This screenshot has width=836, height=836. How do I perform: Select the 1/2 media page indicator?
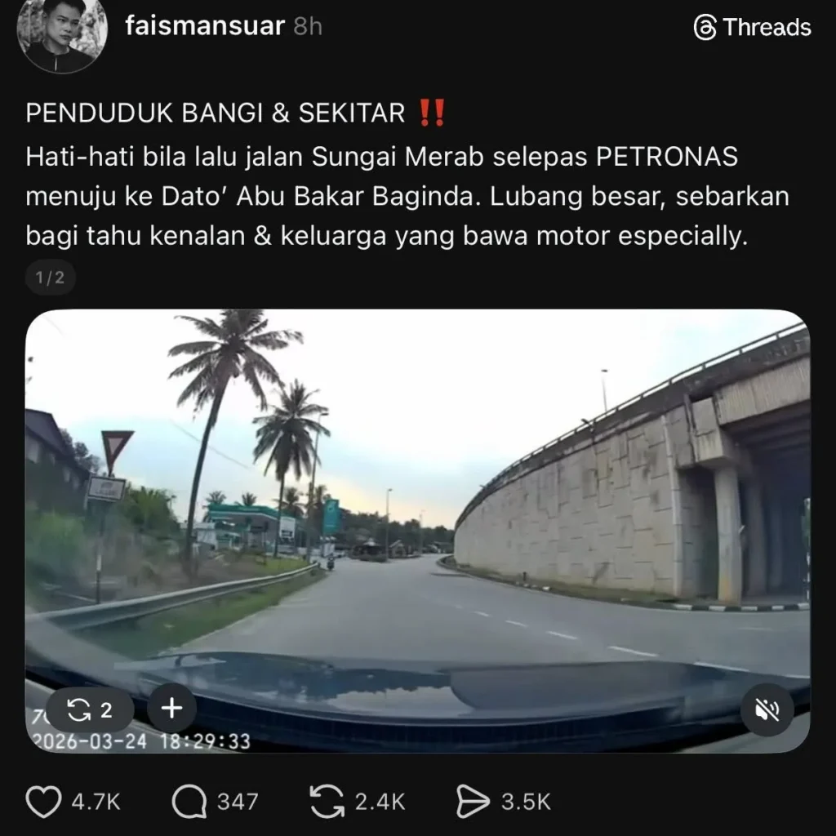(50, 278)
